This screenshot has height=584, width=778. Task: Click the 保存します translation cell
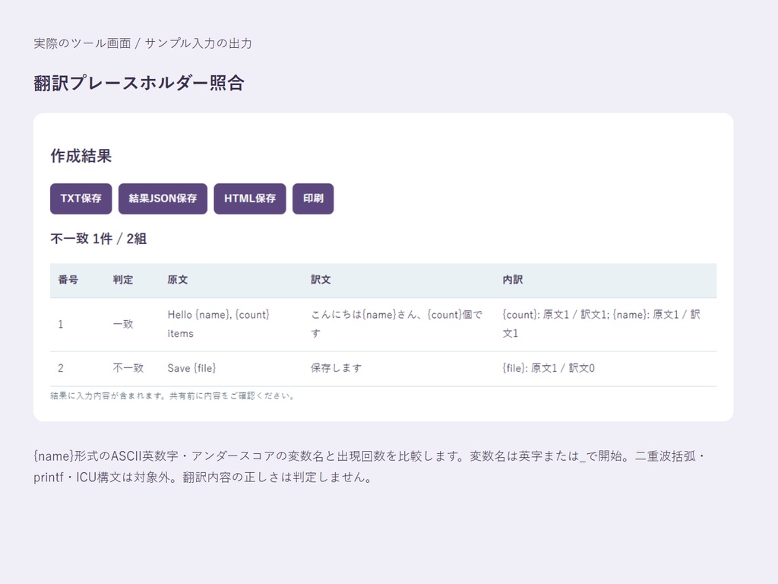[337, 369]
